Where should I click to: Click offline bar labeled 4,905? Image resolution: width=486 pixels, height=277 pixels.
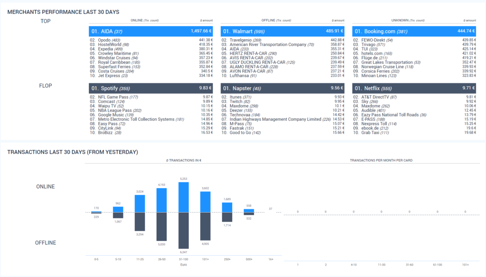205,226
